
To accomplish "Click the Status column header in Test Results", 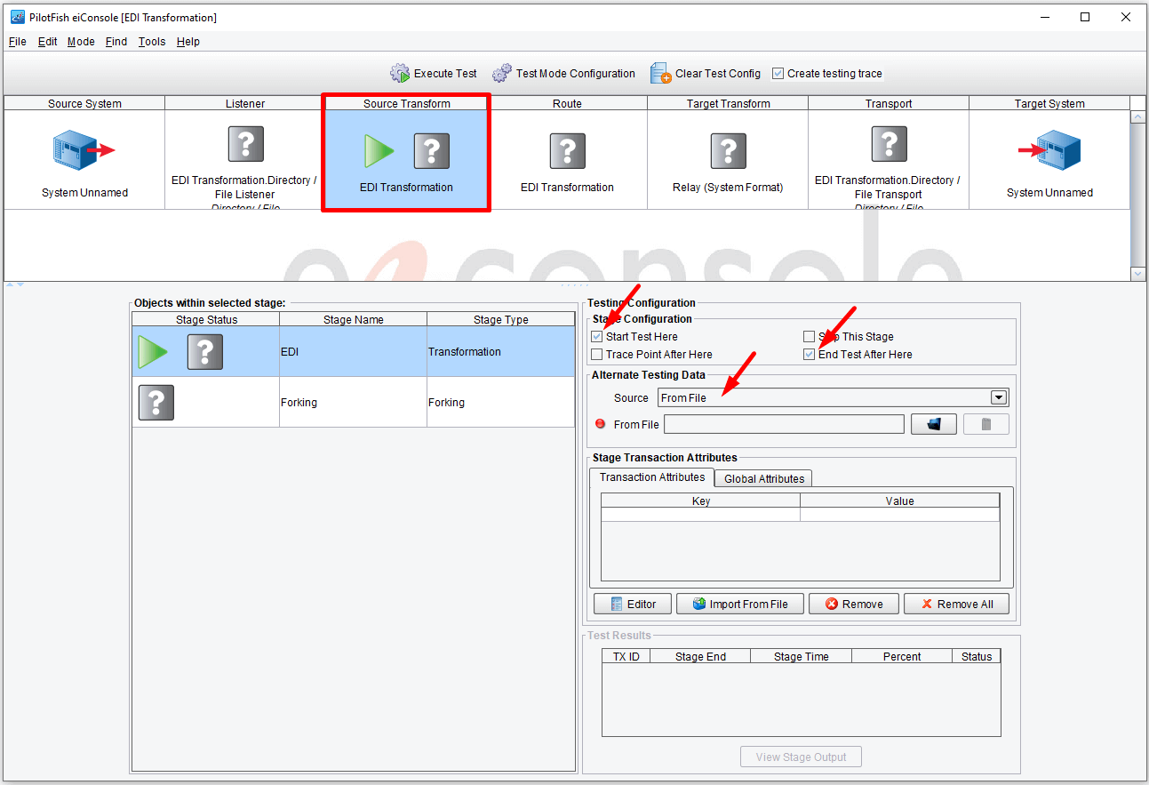I will [976, 656].
